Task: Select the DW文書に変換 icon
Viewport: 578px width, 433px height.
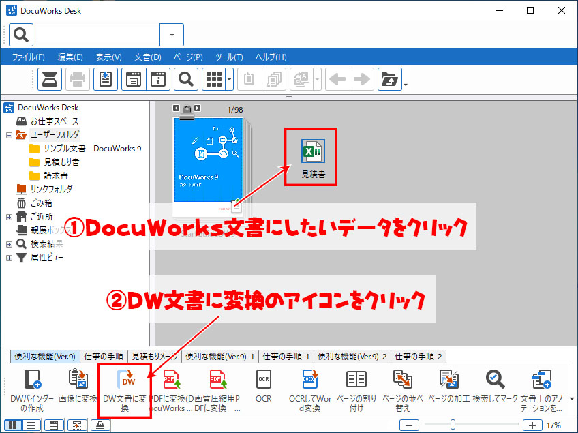Action: 125,391
